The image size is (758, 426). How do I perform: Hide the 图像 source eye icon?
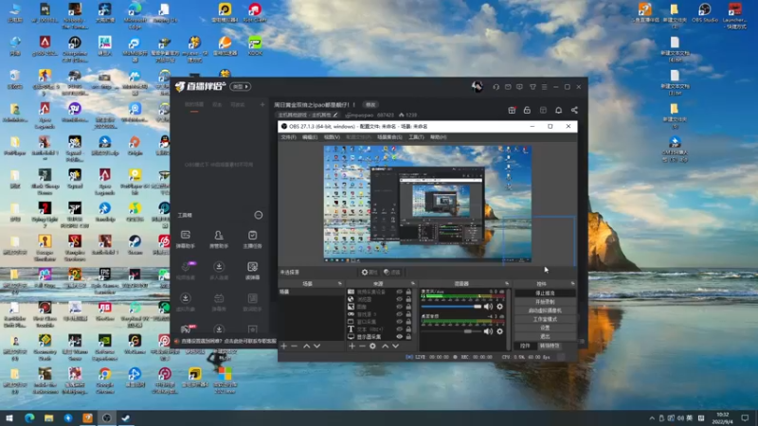(x=399, y=307)
